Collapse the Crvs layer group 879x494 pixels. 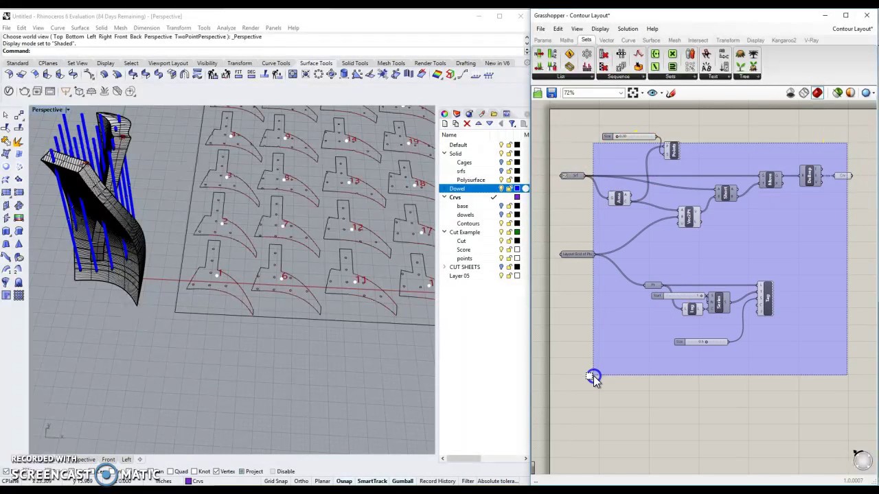tap(444, 197)
